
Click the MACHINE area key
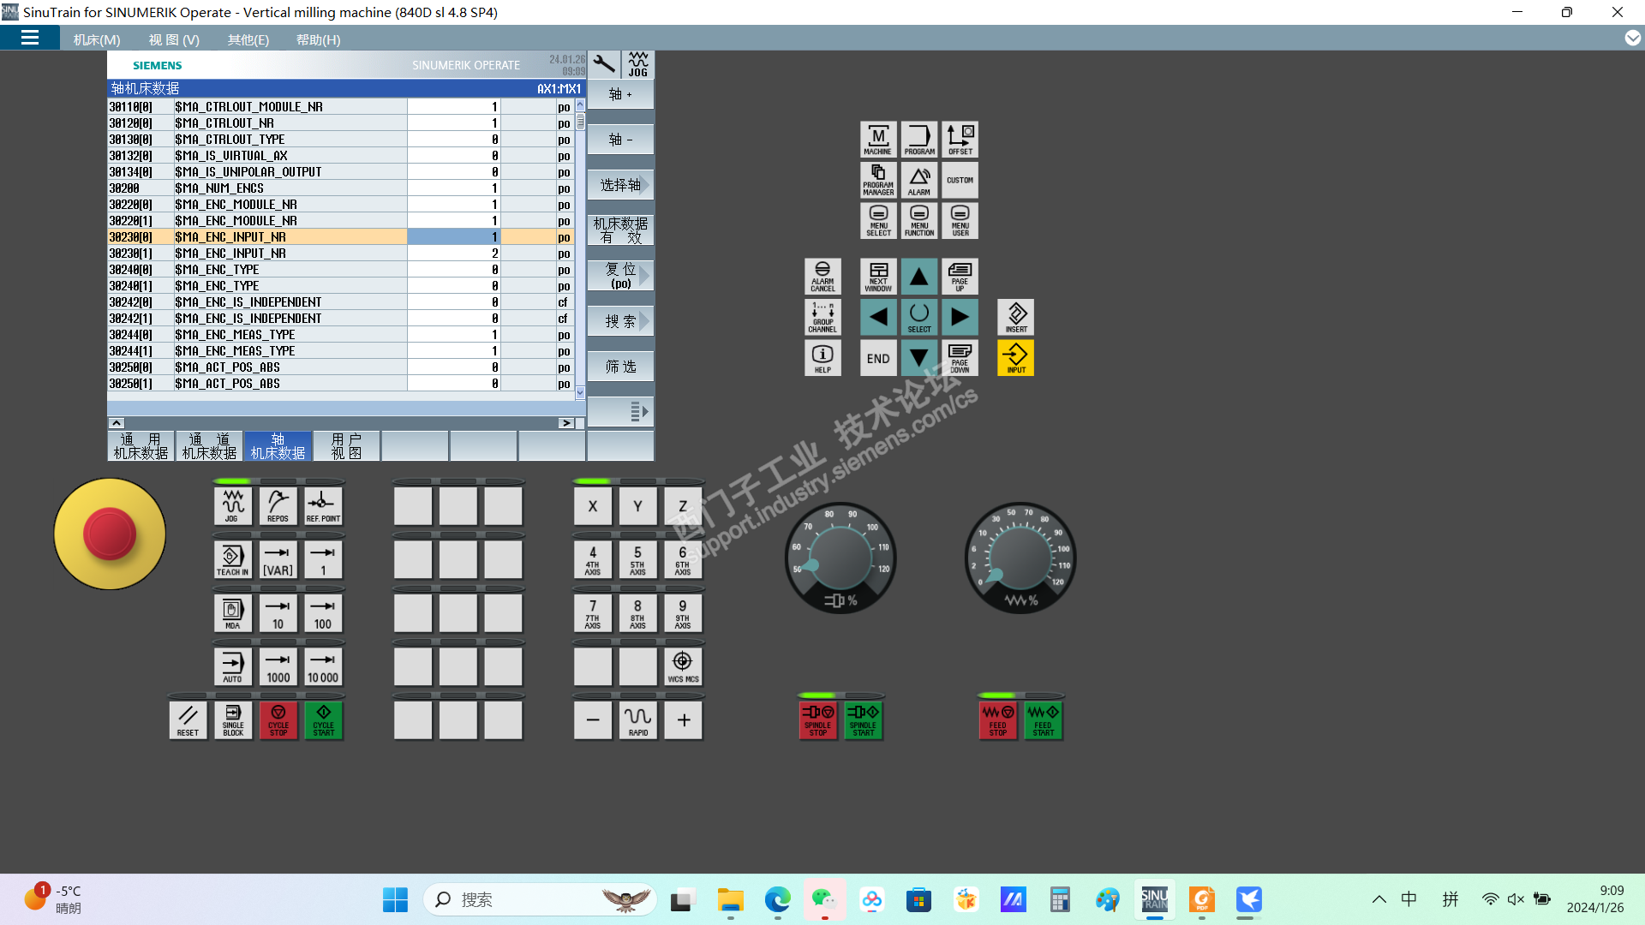point(878,139)
